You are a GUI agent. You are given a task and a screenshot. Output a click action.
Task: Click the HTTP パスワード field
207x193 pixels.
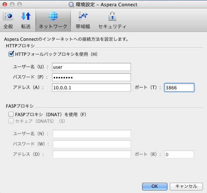click(92, 77)
